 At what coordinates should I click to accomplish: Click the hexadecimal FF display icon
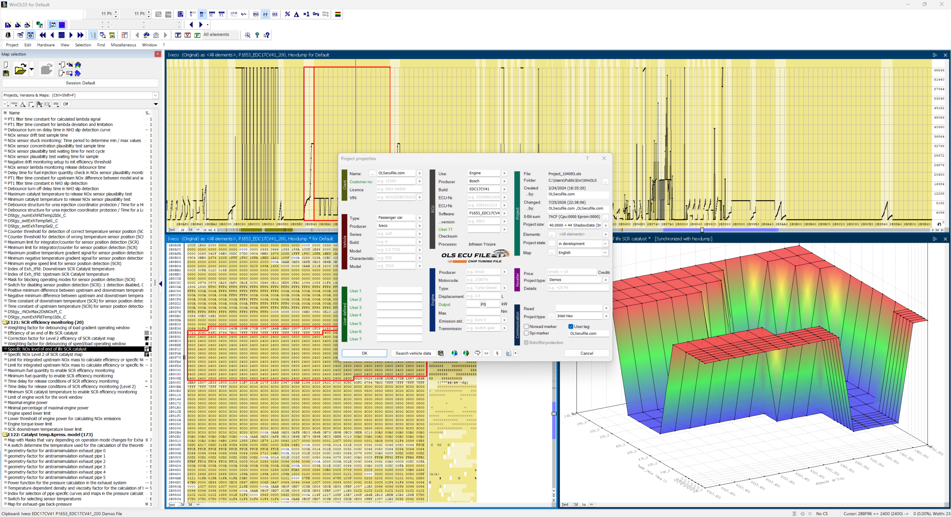pyautogui.click(x=265, y=14)
